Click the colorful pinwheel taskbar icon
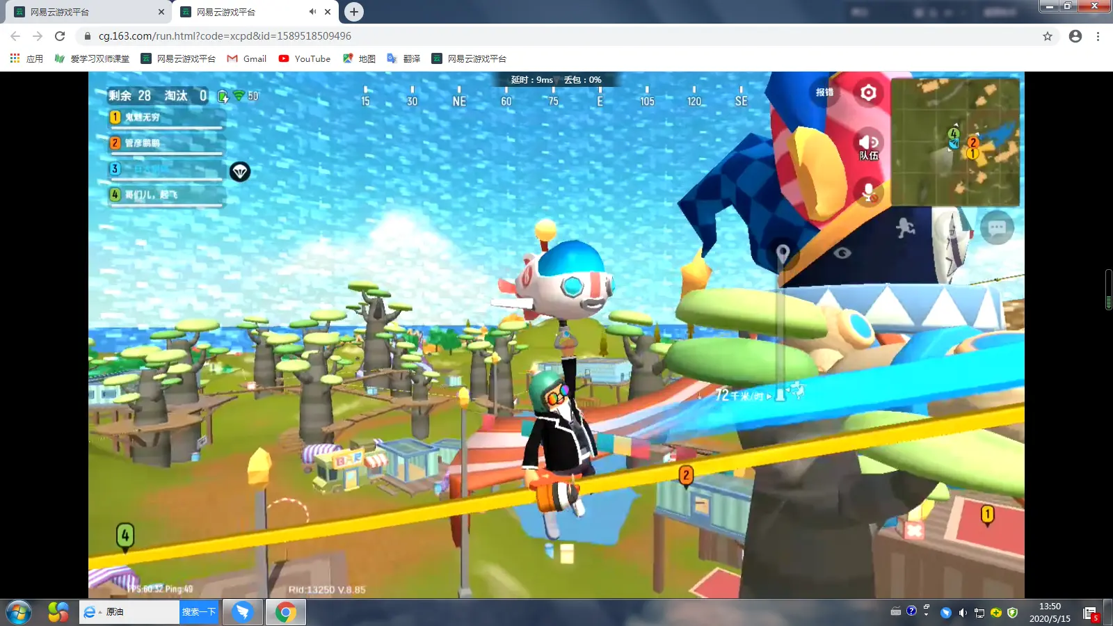 (58, 612)
